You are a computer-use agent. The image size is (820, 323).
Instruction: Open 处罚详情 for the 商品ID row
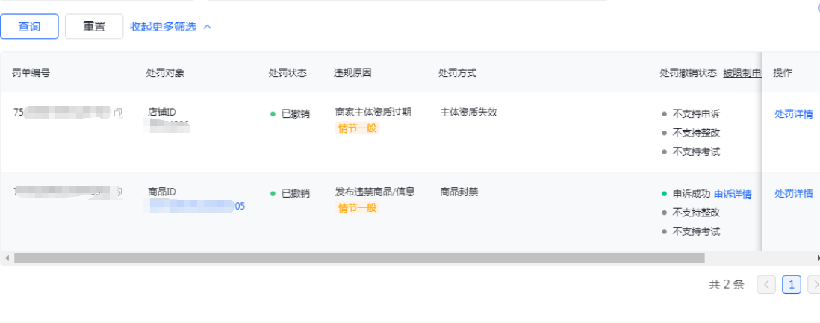(x=793, y=193)
